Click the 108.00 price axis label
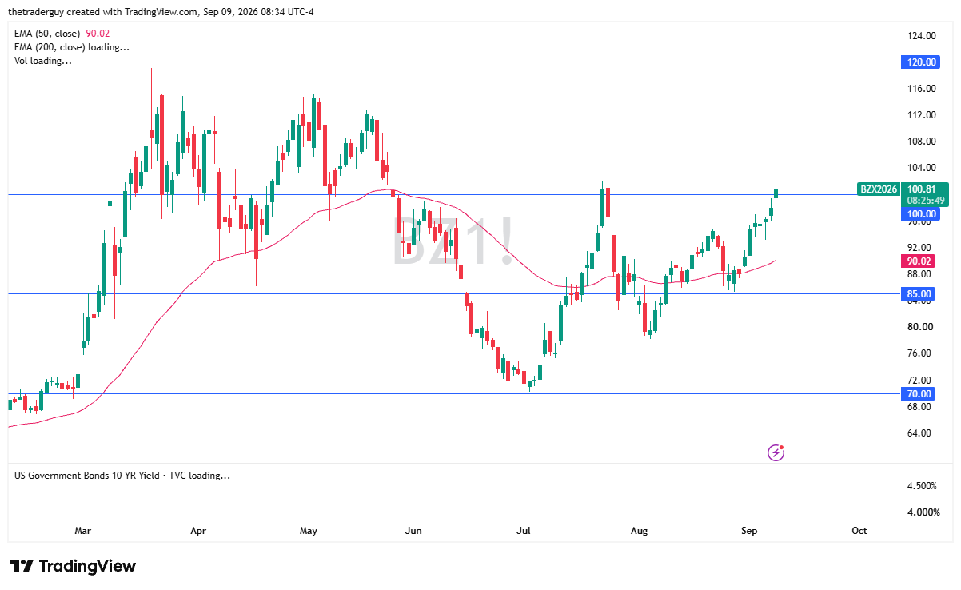The image size is (961, 590). click(922, 142)
